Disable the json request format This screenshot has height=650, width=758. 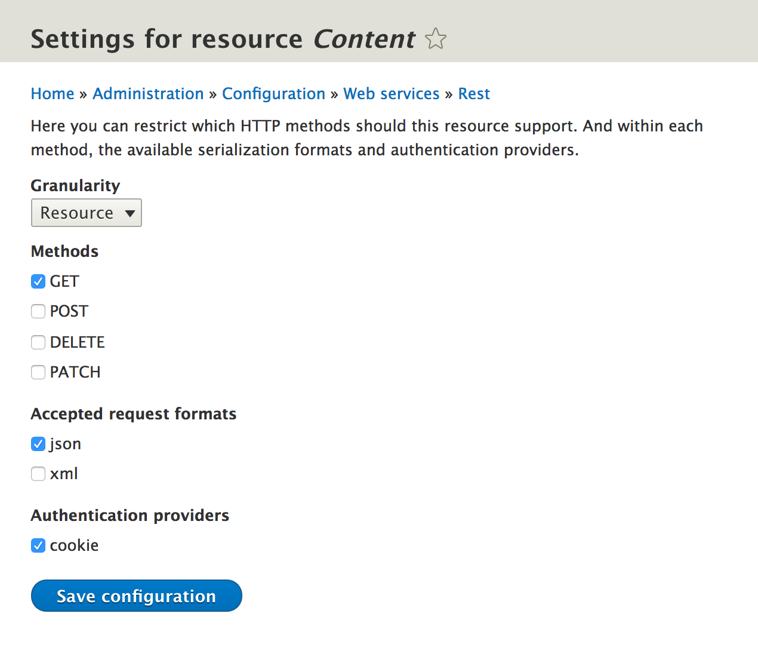[38, 444]
